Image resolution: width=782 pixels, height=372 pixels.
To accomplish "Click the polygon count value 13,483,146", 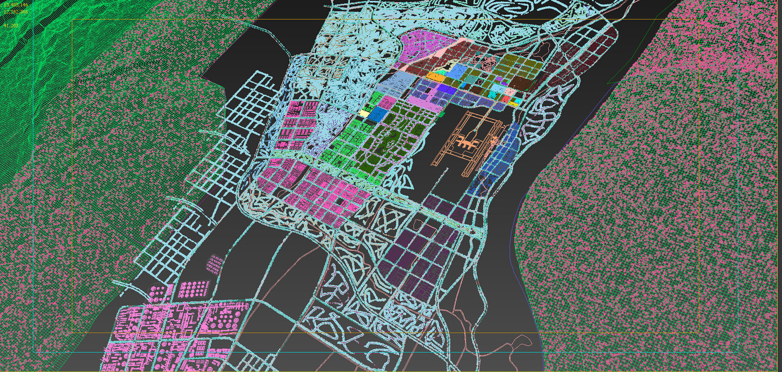I will [16, 4].
